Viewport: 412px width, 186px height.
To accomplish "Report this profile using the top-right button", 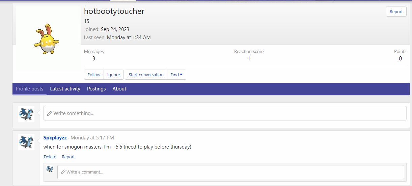I will 396,11.
